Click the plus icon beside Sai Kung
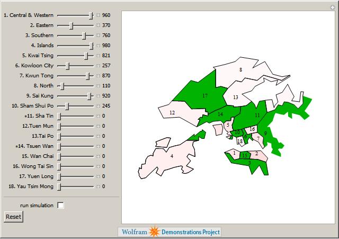The image size is (339, 239). [x=98, y=96]
